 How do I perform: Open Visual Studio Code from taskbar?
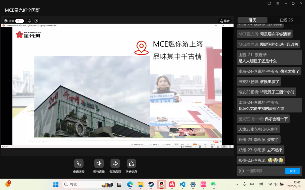click(x=182, y=184)
